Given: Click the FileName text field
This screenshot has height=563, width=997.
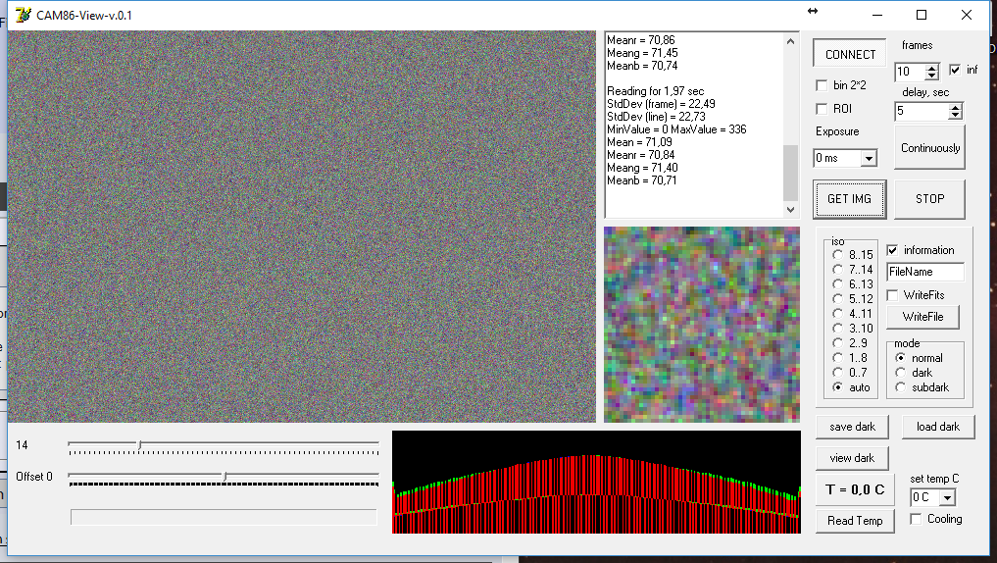Looking at the screenshot, I should click(x=925, y=272).
